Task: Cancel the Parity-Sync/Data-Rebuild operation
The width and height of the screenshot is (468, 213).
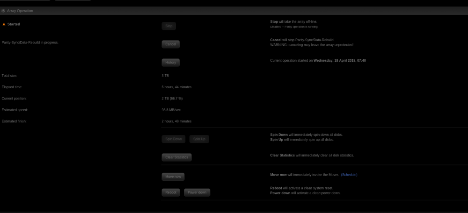Action: 171,44
